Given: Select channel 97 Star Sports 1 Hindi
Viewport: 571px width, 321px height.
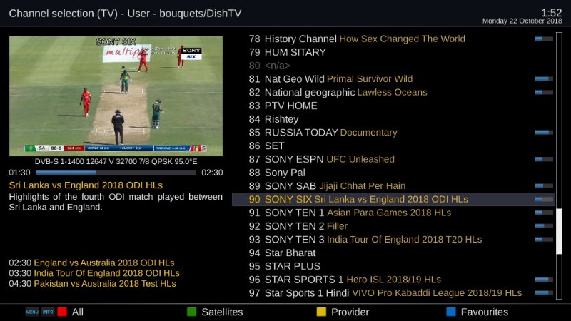Looking at the screenshot, I should click(393, 293).
